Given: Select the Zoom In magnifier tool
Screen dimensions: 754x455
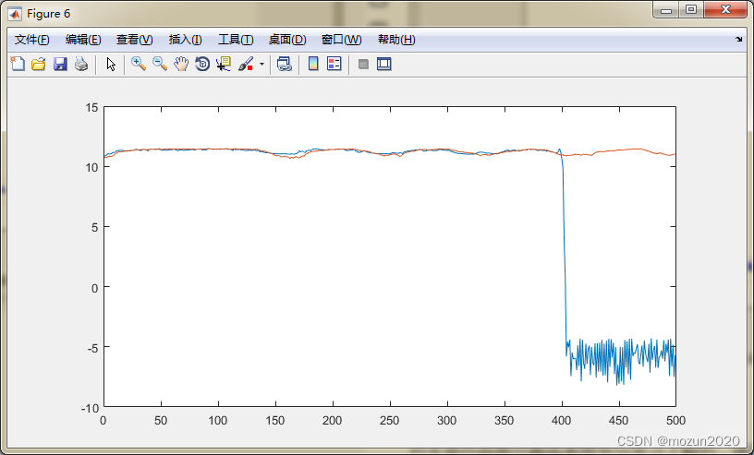Looking at the screenshot, I should point(139,64).
